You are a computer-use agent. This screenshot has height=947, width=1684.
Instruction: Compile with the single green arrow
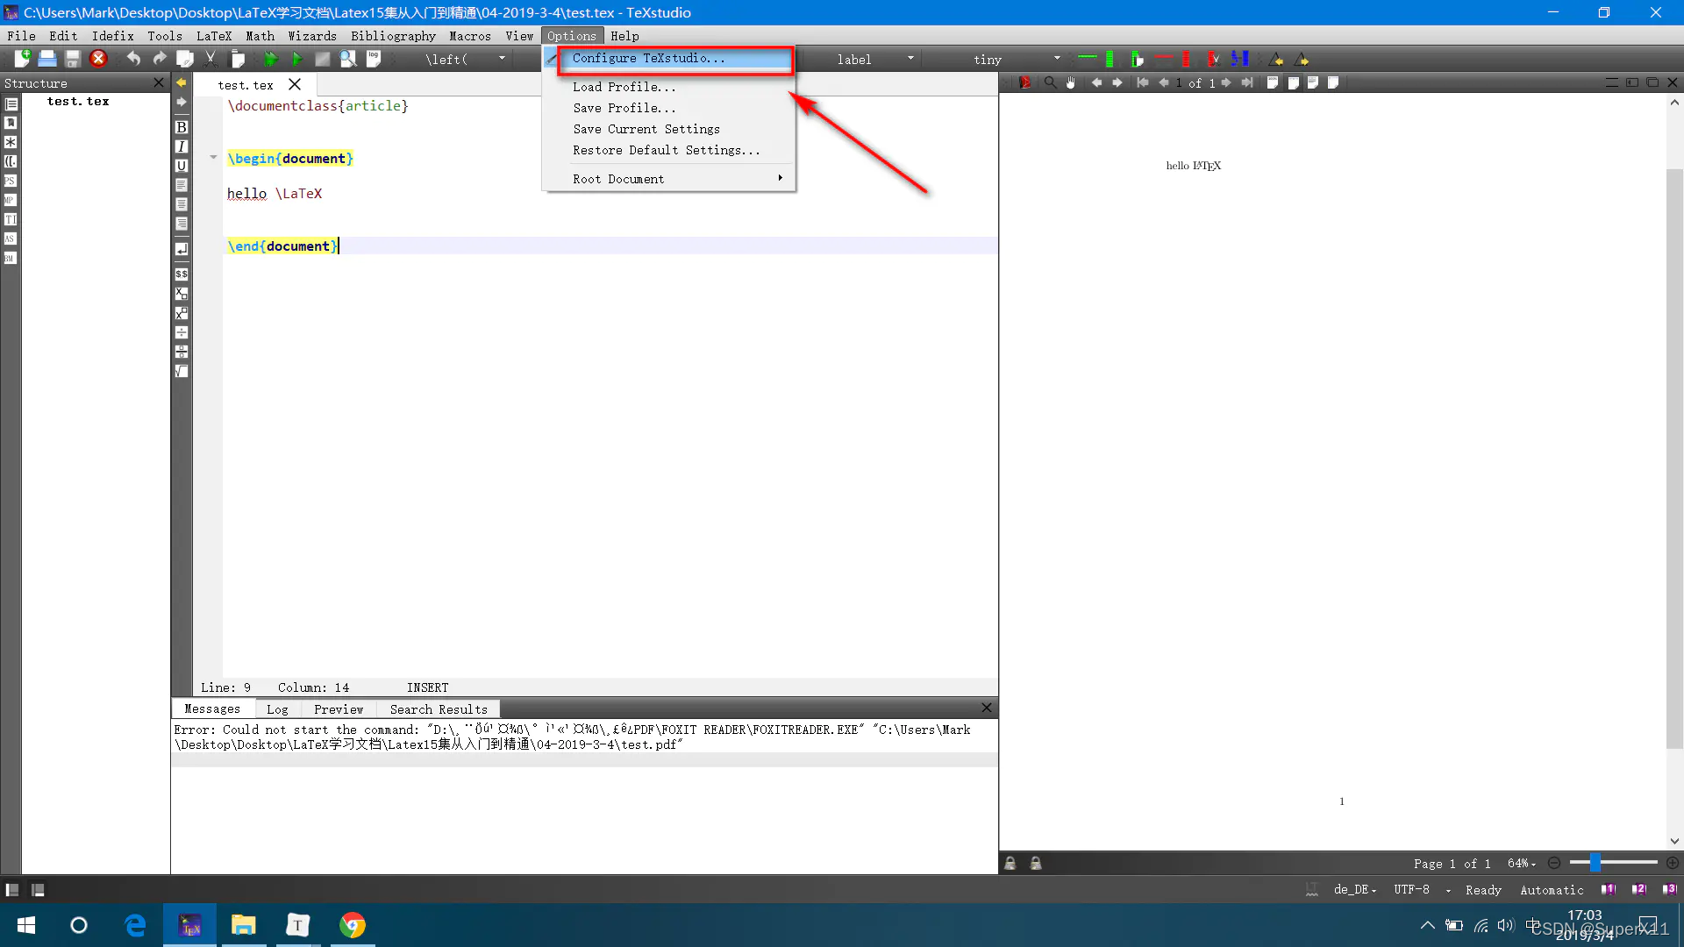pos(296,59)
